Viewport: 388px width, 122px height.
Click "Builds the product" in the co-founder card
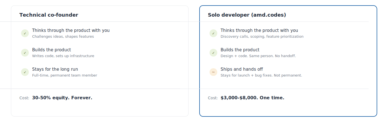(x=52, y=50)
